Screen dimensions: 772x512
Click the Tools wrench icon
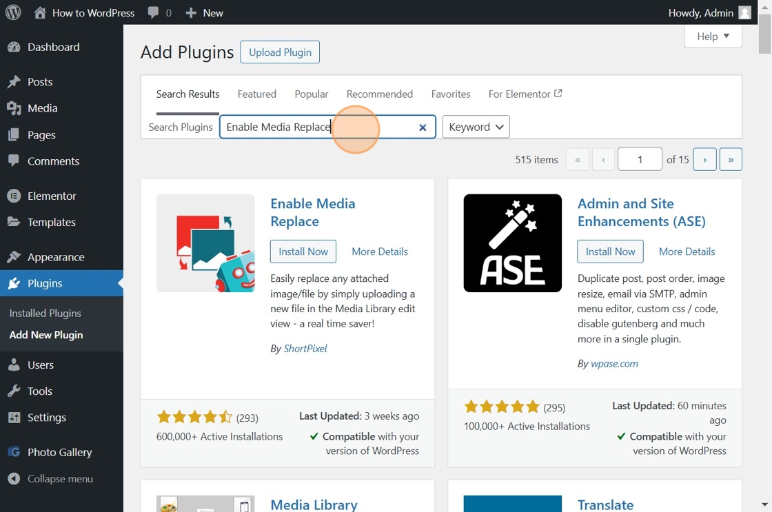click(14, 391)
